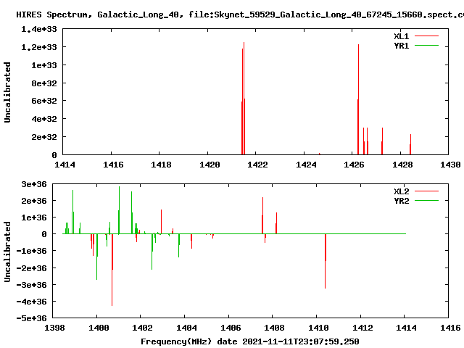The height and width of the screenshot is (348, 464).
Task: Click the lower plot Uncalibrated axis title
Action: tap(7, 252)
